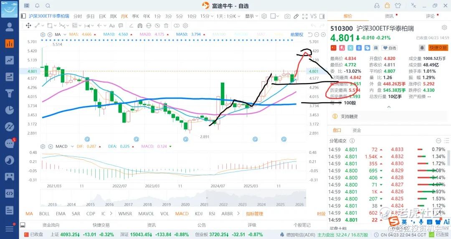Open the 资金流向 bottom tab

click(51, 225)
